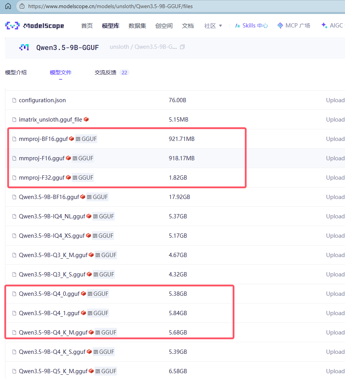345x379 pixels.
Task: Open the 模型库 navigation item
Action: click(x=110, y=26)
